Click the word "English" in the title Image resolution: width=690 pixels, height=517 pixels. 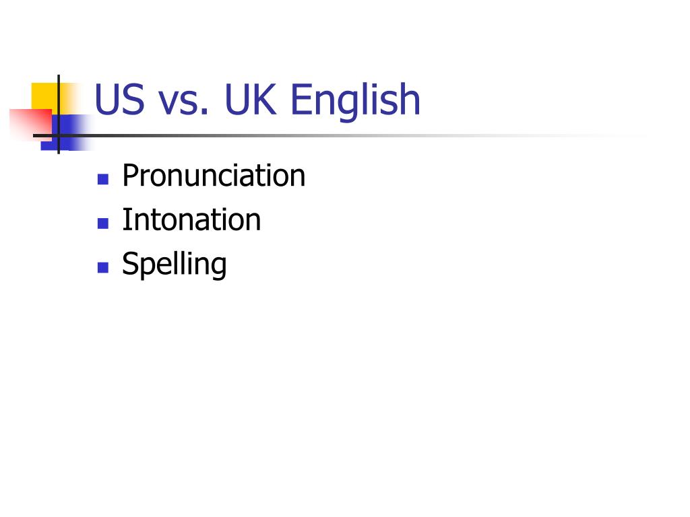[356, 101]
